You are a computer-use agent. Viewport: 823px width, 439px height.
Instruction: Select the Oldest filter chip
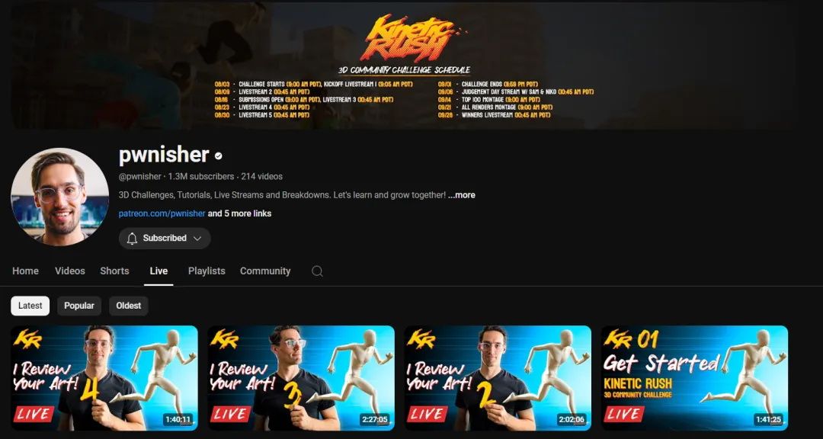(129, 306)
